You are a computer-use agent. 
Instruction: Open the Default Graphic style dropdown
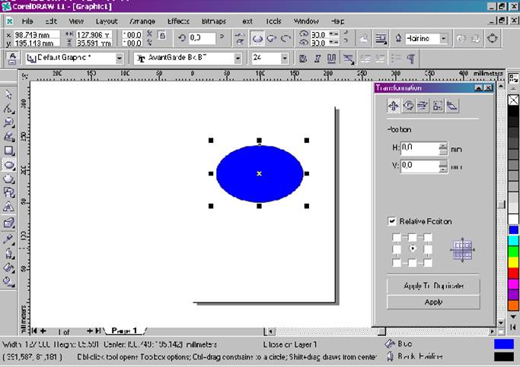[119, 59]
